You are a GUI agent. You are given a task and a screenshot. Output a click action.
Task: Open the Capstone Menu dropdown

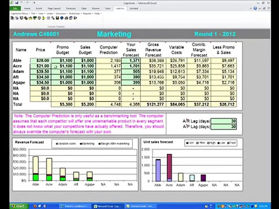(20, 13)
